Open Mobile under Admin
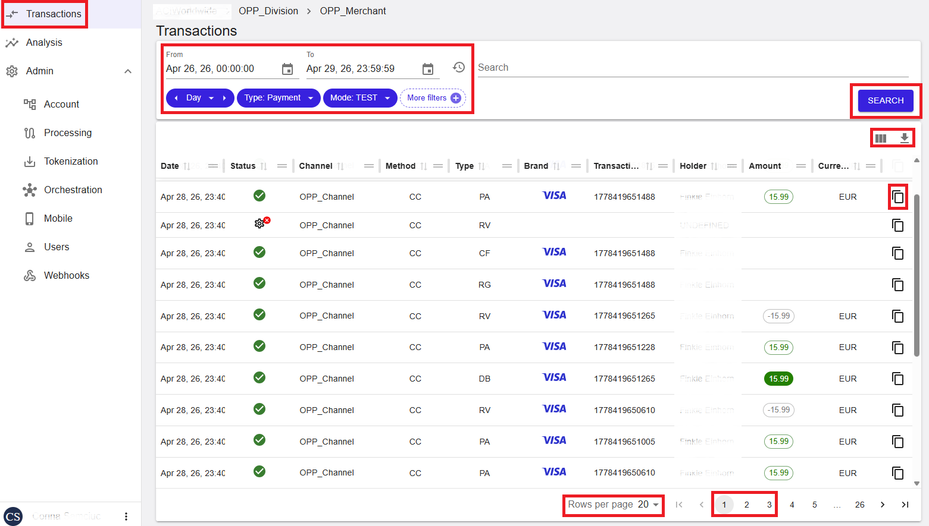The width and height of the screenshot is (929, 526). tap(58, 218)
